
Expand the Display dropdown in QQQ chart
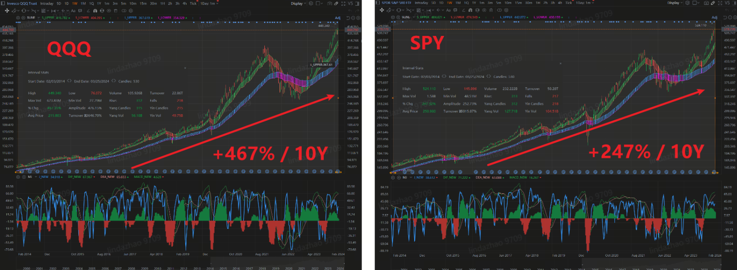pyautogui.click(x=298, y=3)
